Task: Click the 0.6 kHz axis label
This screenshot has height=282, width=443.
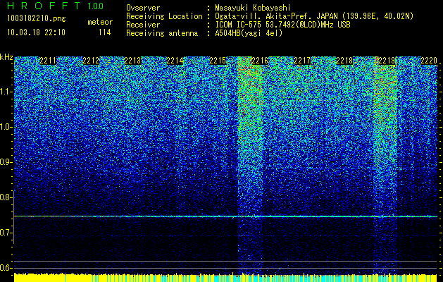Action: coord(6,268)
